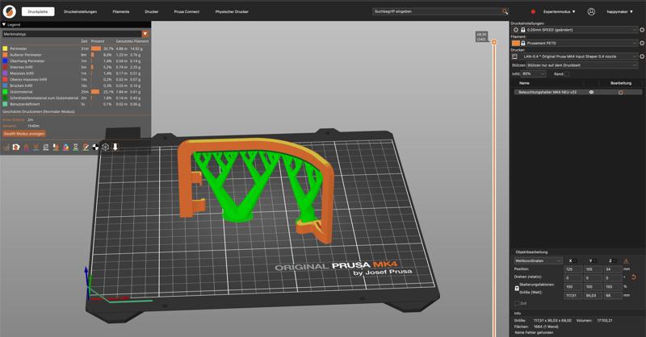646x337 pixels.
Task: Toggle X axis mirror button
Action: [x=575, y=261]
